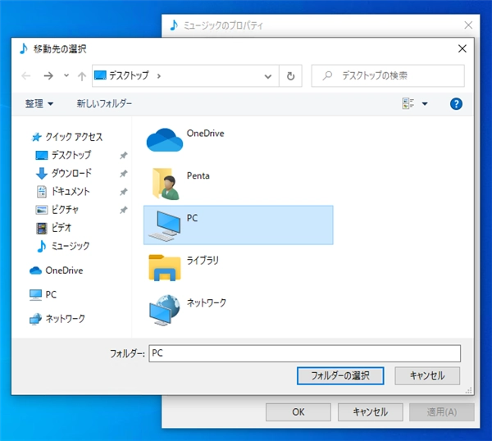Open the recent locations chevron

[x=66, y=75]
